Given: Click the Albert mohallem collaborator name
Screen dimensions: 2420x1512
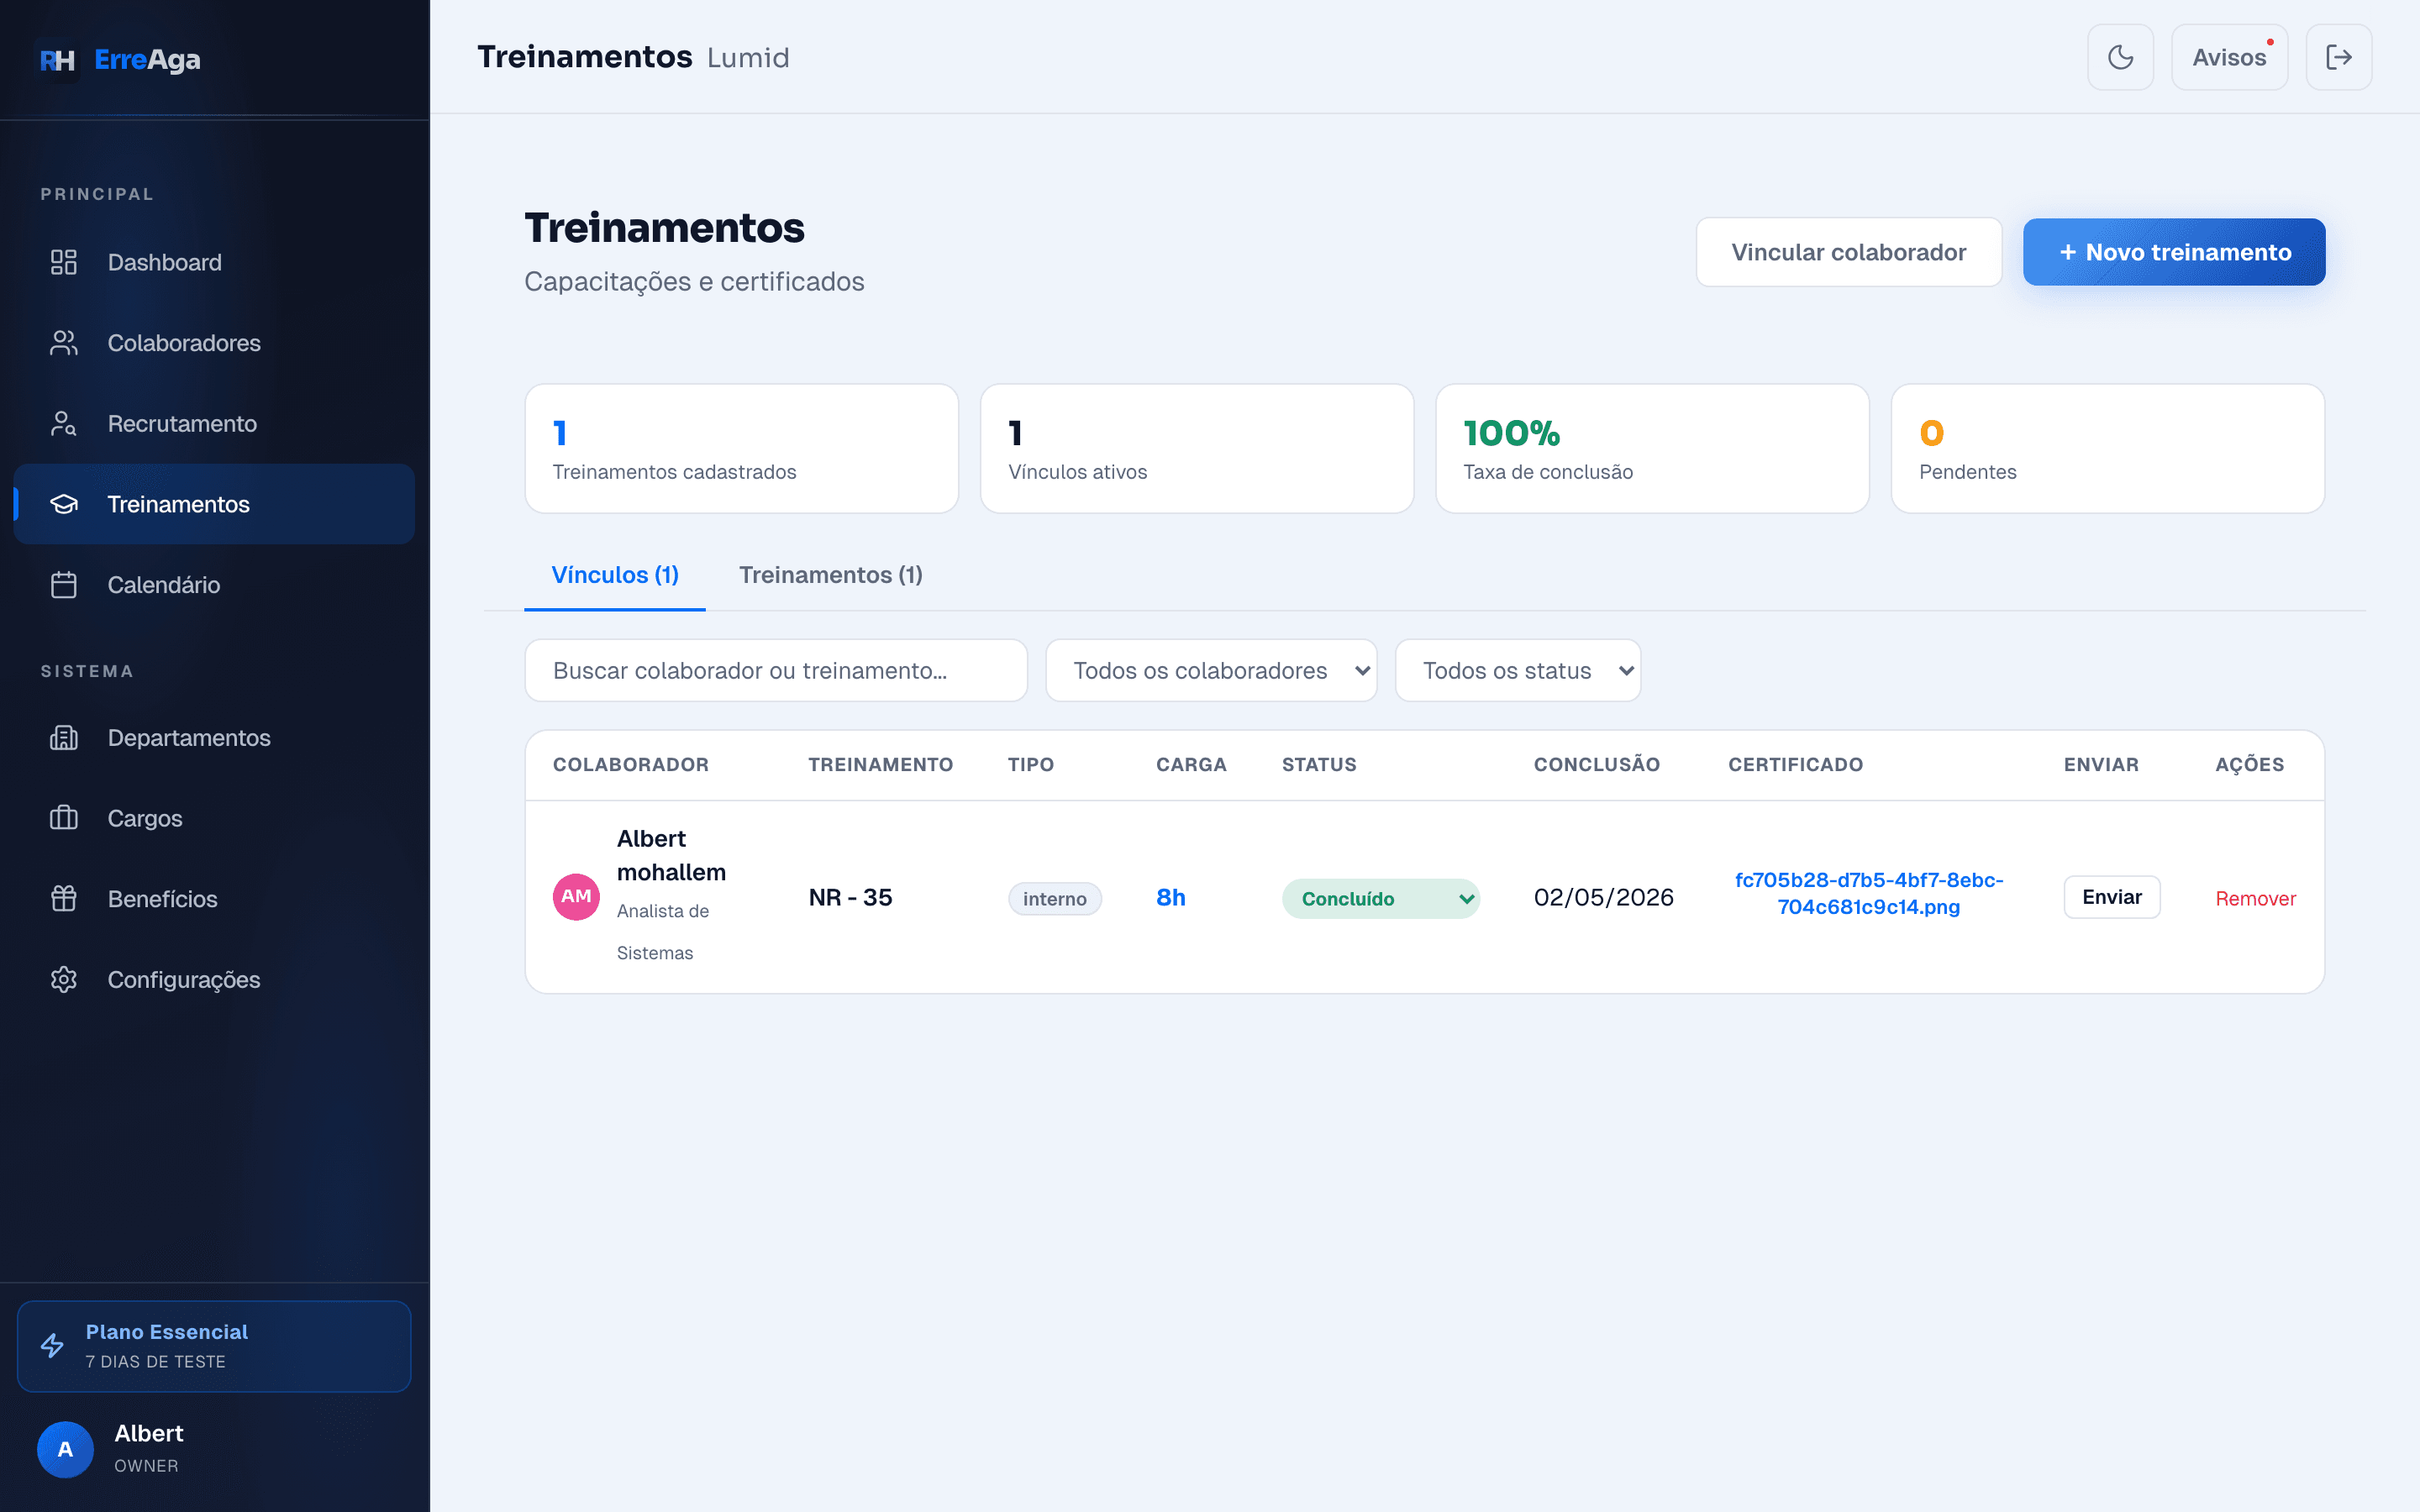Looking at the screenshot, I should (671, 855).
